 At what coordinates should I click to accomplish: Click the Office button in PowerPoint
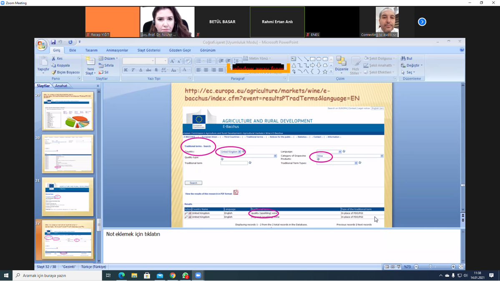(41, 45)
